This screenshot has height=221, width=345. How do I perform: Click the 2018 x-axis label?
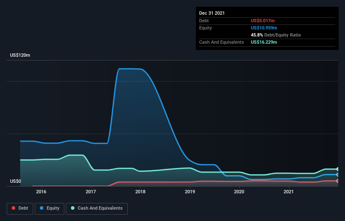[x=140, y=192]
